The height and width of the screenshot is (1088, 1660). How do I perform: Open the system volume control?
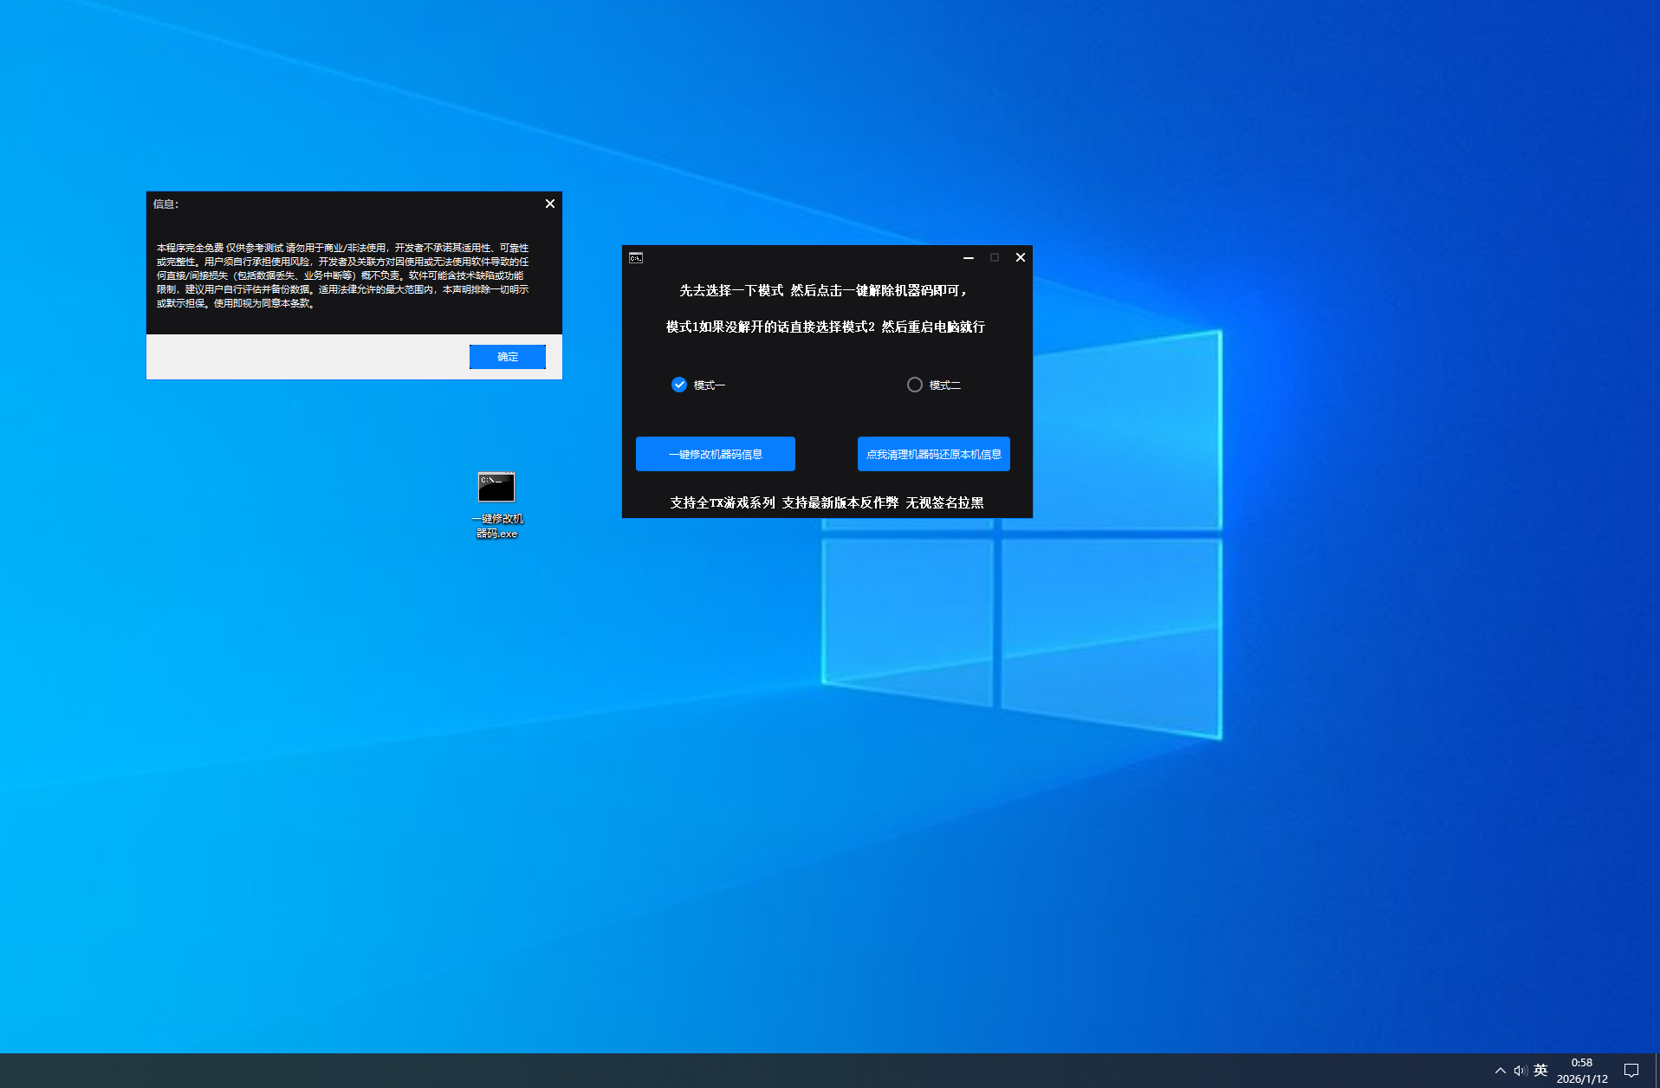click(1520, 1071)
